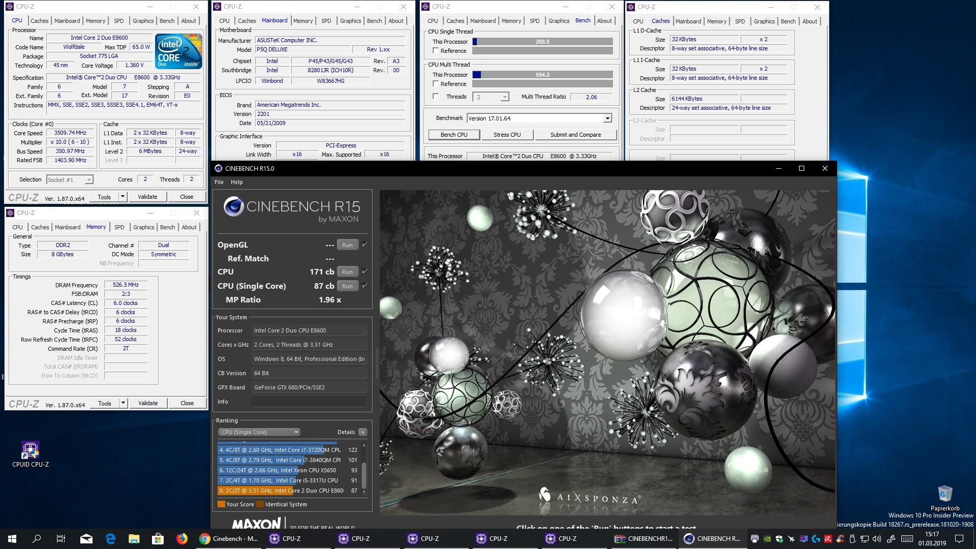The height and width of the screenshot is (549, 976).
Task: Open the CPUID CPU-Z desktop shortcut
Action: [x=30, y=450]
